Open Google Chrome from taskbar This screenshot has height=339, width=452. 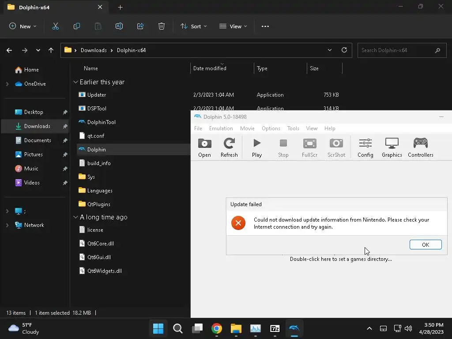click(217, 328)
